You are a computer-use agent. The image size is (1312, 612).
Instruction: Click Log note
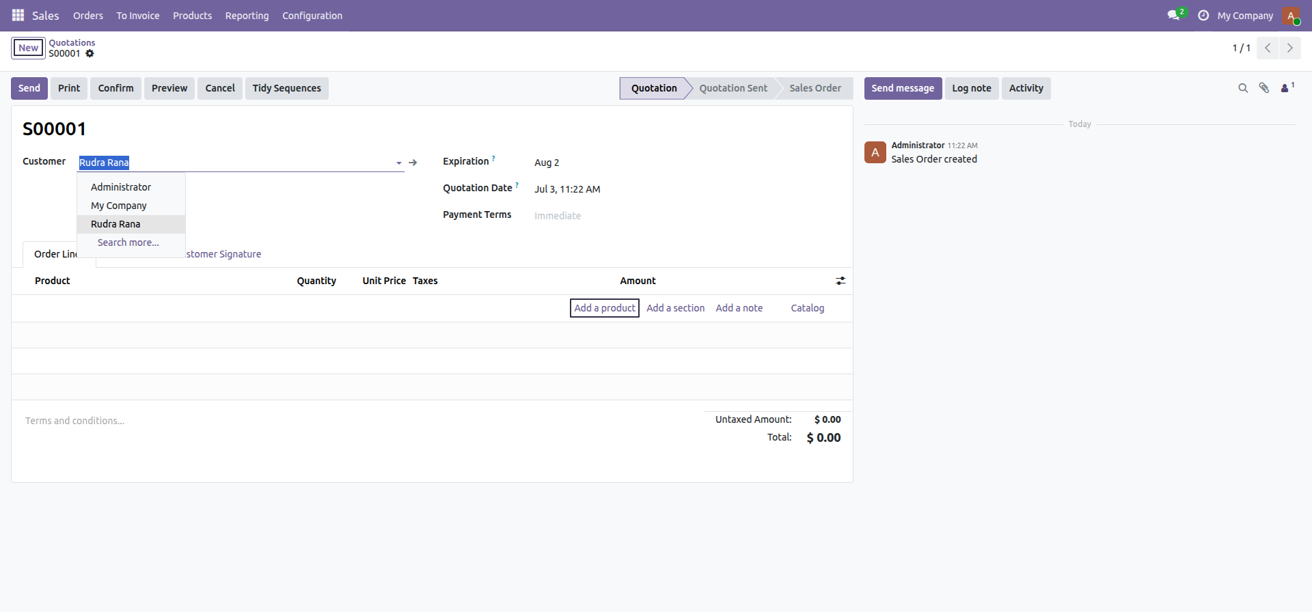coord(972,88)
